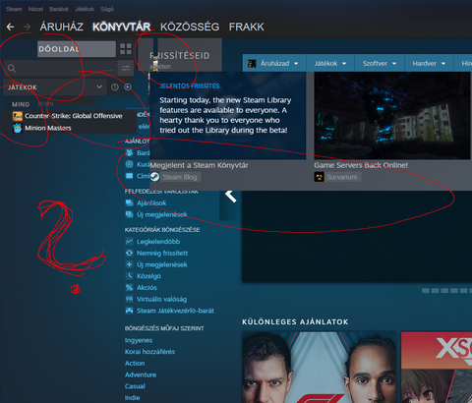Browse the Indie genre
This screenshot has width=472, height=403.
pyautogui.click(x=132, y=397)
